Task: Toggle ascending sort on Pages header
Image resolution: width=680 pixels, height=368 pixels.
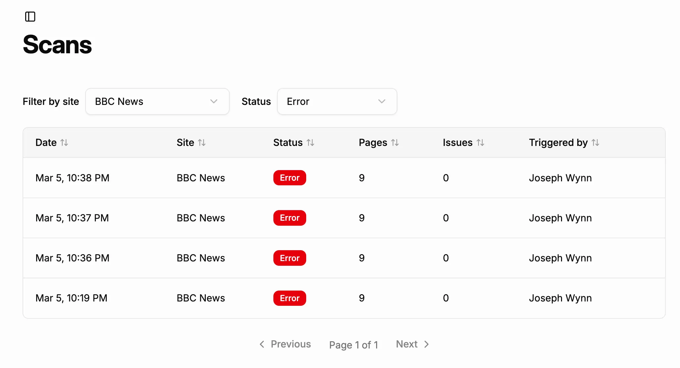Action: 379,142
